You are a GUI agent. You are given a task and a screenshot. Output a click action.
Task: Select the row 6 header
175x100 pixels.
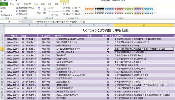(x=2, y=49)
